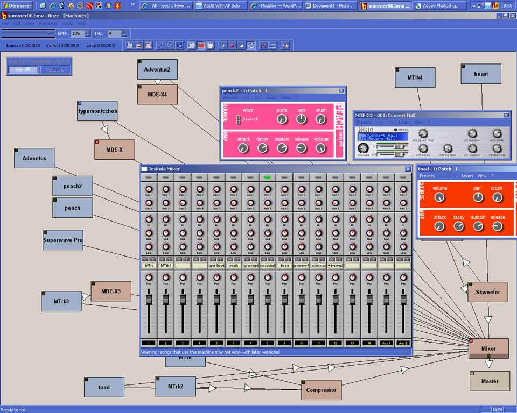Solo the peach mixer channel
The height and width of the screenshot is (413, 517).
(237, 260)
